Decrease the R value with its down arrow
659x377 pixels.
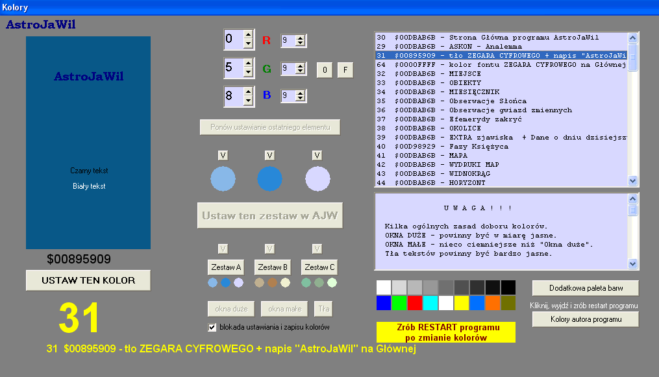[x=248, y=43]
